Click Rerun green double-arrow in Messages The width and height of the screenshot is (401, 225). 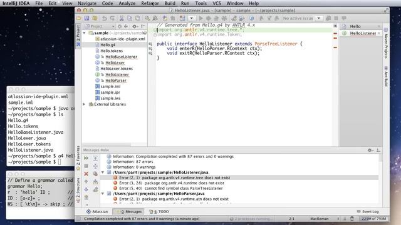[x=86, y=158]
